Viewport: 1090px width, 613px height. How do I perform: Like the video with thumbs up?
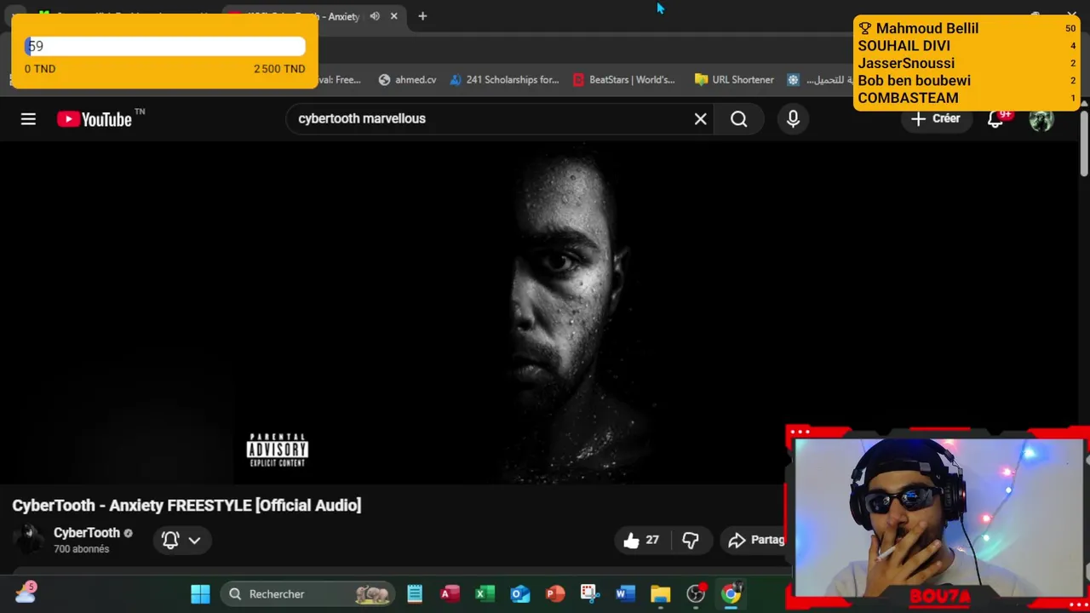[x=640, y=540]
